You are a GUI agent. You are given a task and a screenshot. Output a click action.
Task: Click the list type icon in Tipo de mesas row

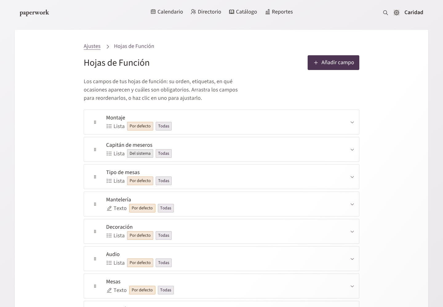109,181
